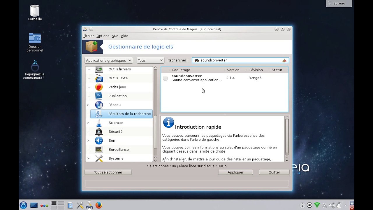This screenshot has height=210, width=373.
Task: Select the Petits jeux category
Action: click(117, 87)
